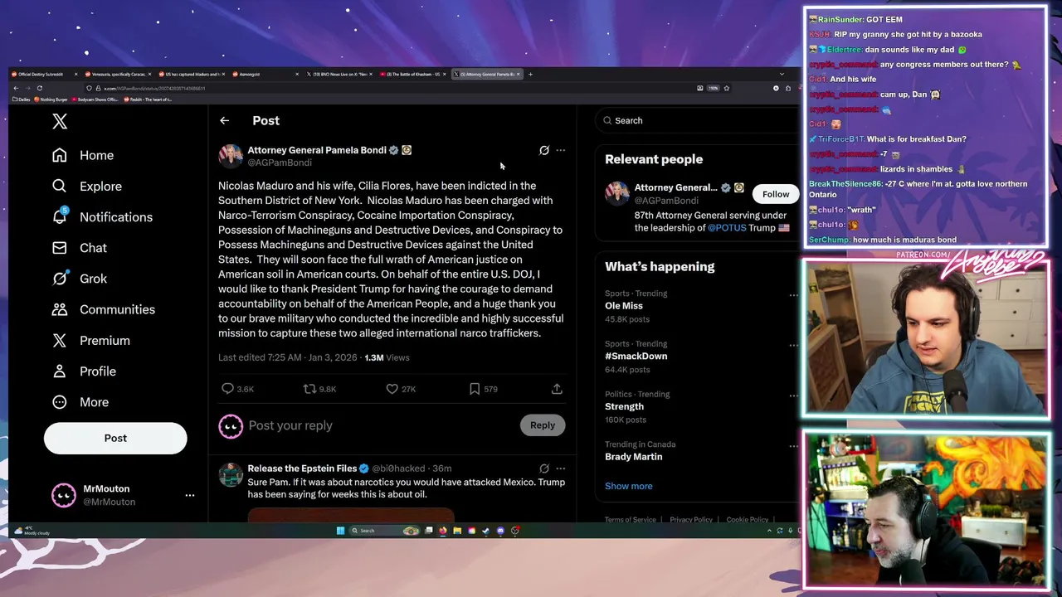This screenshot has width=1062, height=597.
Task: Open a new browser tab
Action: tap(531, 74)
